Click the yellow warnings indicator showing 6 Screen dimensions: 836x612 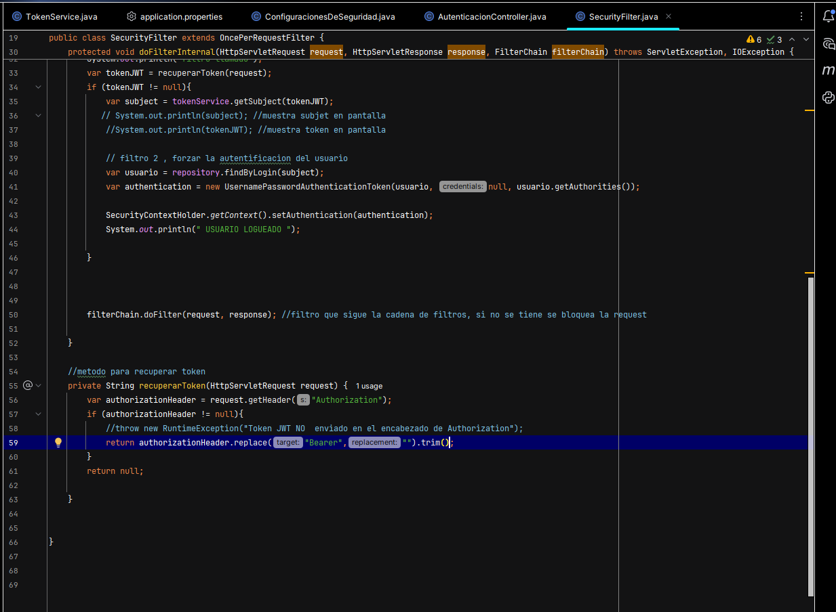coord(754,39)
